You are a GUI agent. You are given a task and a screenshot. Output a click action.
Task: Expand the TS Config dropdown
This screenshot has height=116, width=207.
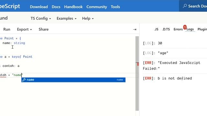(41, 18)
